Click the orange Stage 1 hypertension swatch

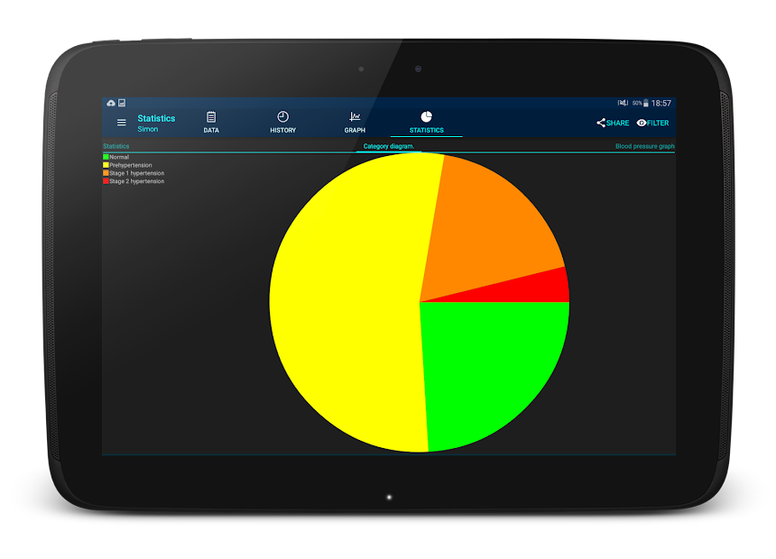coord(106,173)
